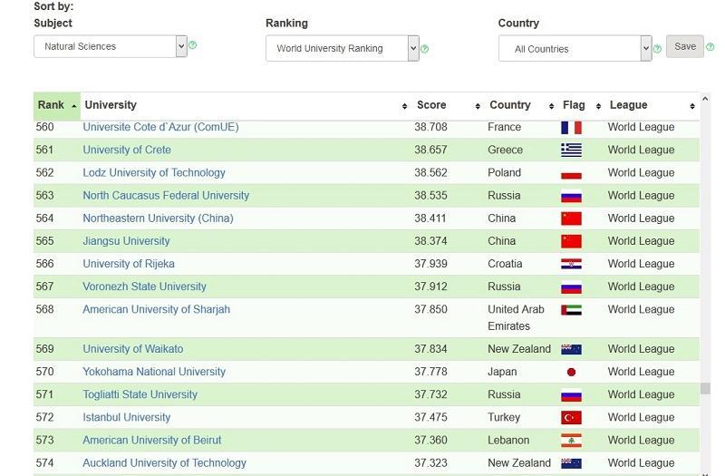The width and height of the screenshot is (725, 476).
Task: Sort table by Rank column header
Action: pyautogui.click(x=56, y=105)
